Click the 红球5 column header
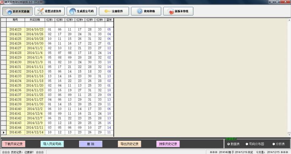291x154 pixels. pyautogui.click(x=90, y=20)
